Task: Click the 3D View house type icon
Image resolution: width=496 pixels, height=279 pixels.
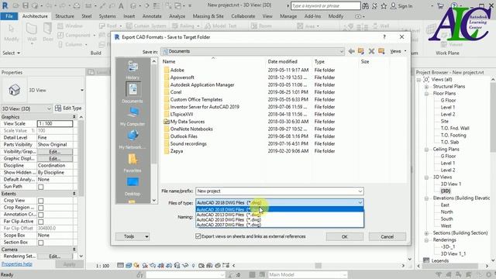Action: (x=14, y=90)
